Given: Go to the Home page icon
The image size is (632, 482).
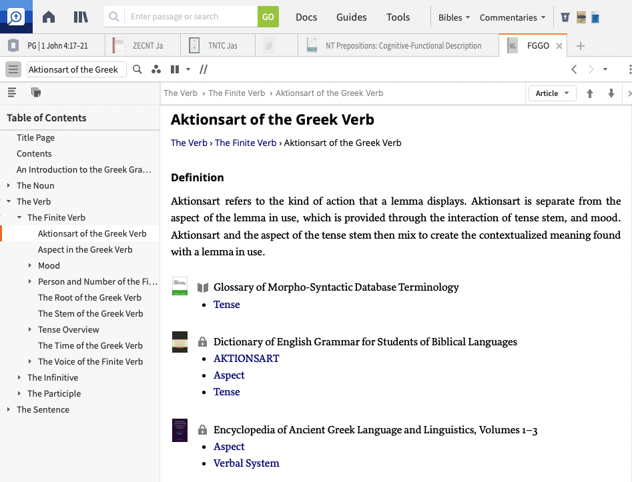Looking at the screenshot, I should click(49, 17).
